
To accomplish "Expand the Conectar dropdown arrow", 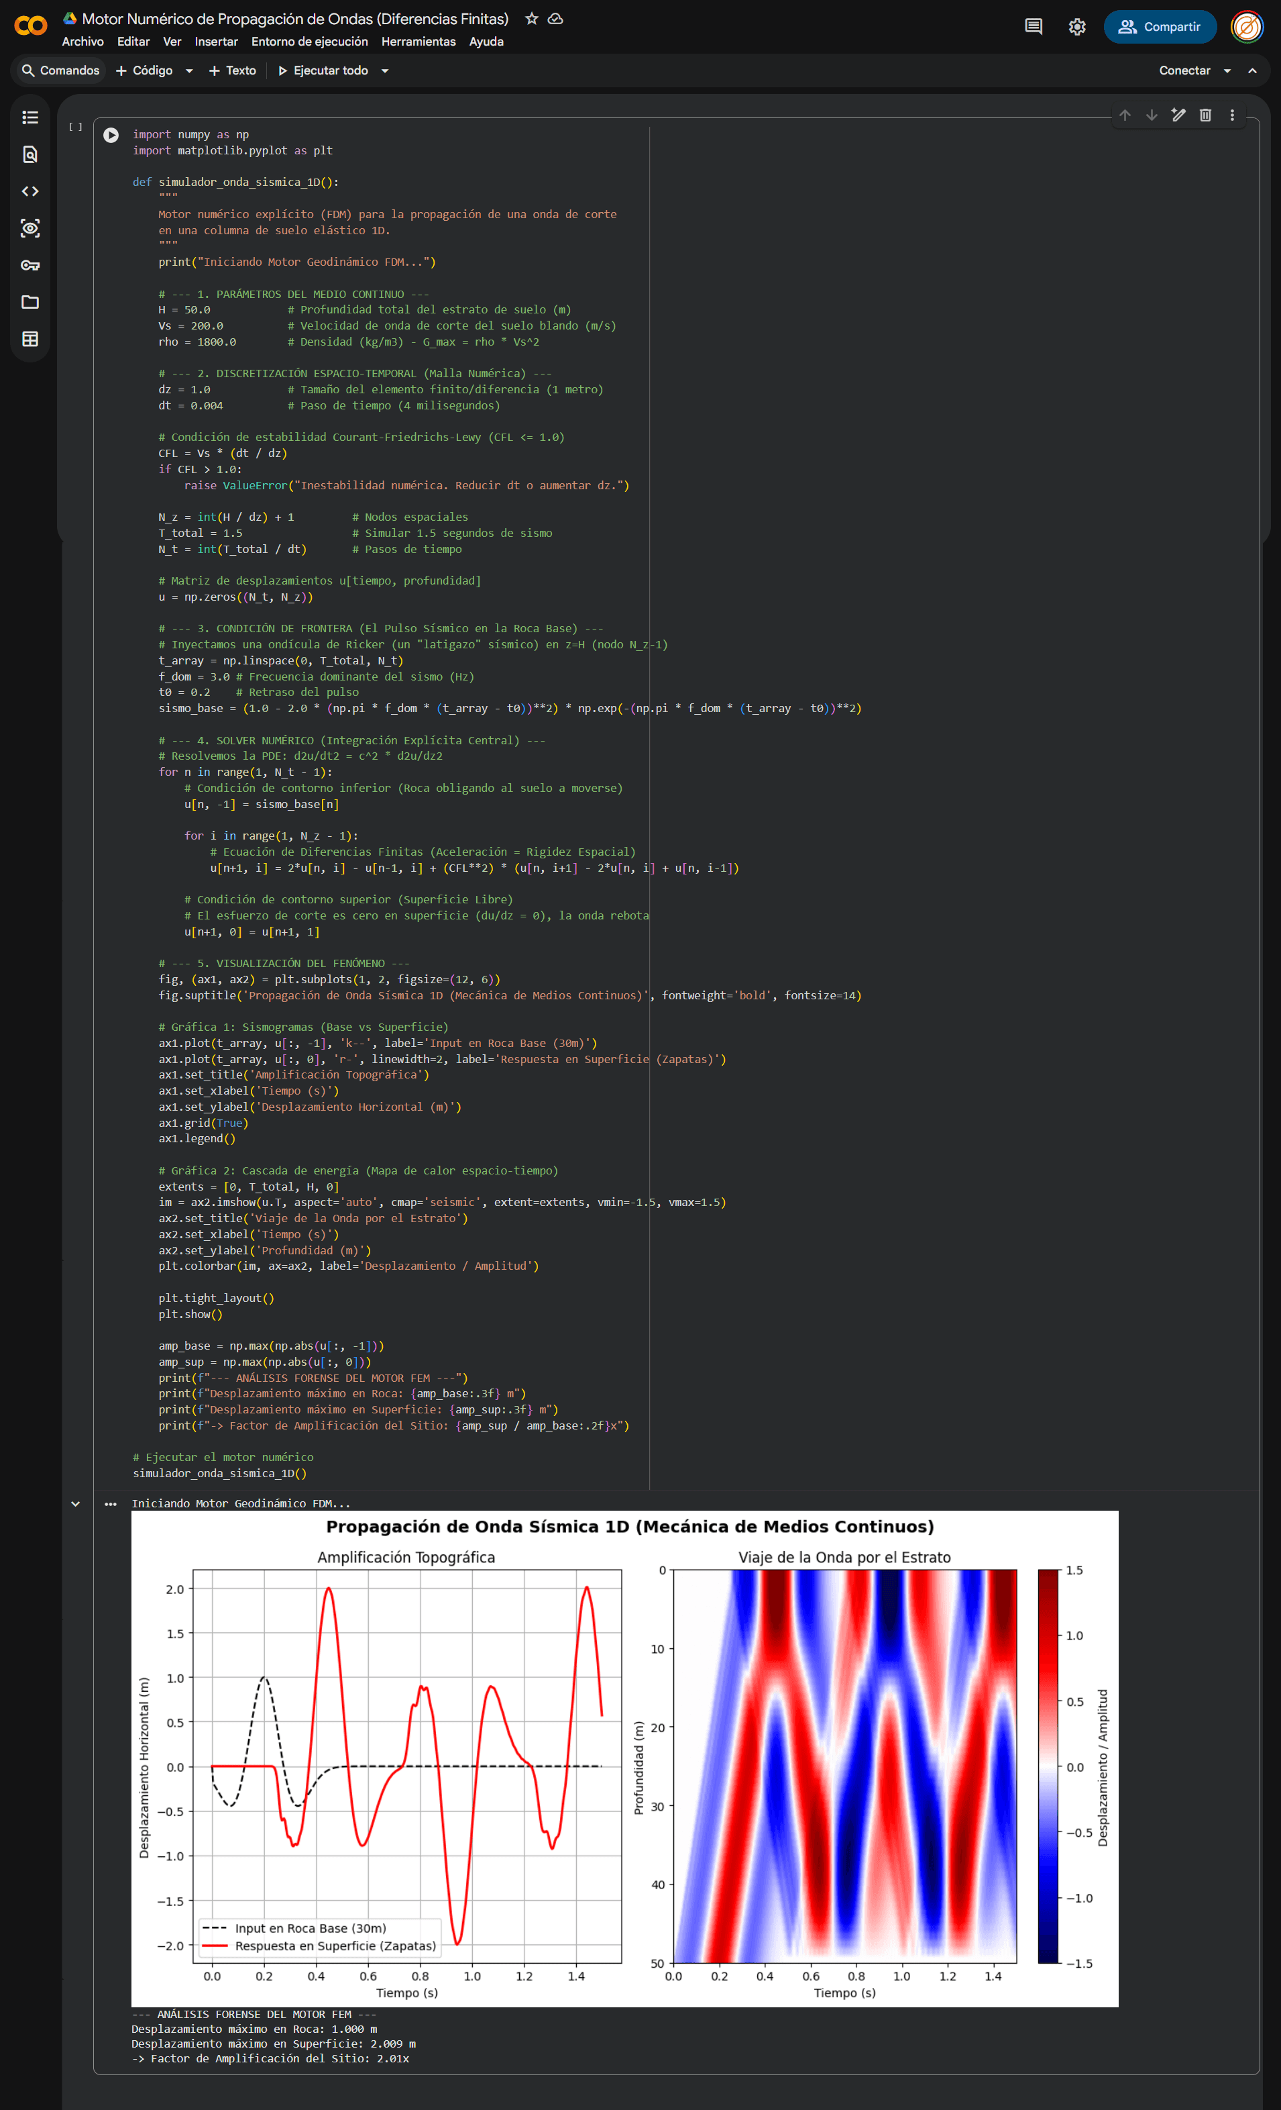I will [1227, 71].
